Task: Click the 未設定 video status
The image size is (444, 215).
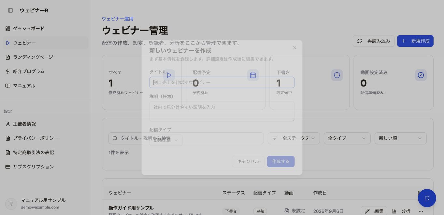Action: [x=295, y=211]
